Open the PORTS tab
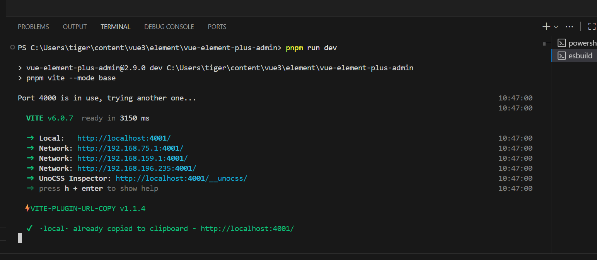Viewport: 597px width, 260px height. pos(217,27)
